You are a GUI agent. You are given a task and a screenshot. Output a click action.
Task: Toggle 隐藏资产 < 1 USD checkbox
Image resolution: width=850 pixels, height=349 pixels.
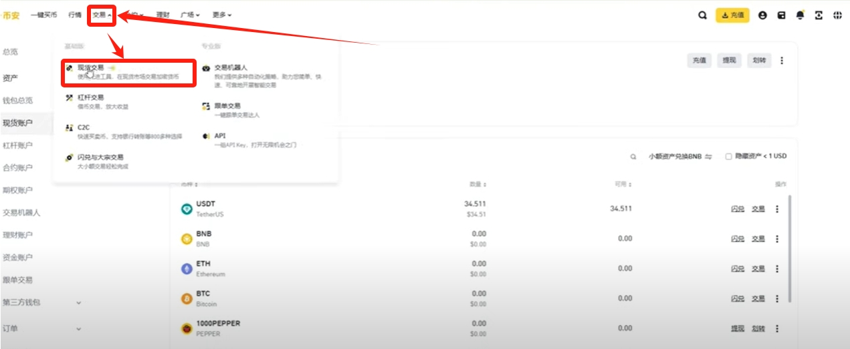click(x=729, y=156)
